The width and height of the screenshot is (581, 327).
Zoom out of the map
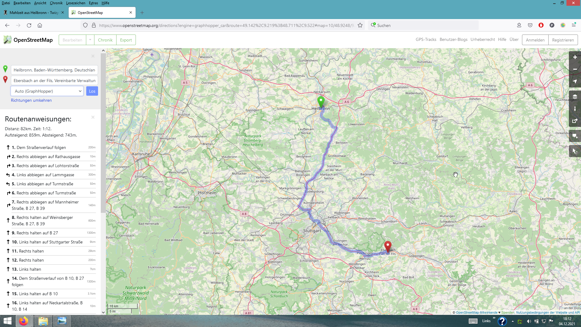[575, 69]
